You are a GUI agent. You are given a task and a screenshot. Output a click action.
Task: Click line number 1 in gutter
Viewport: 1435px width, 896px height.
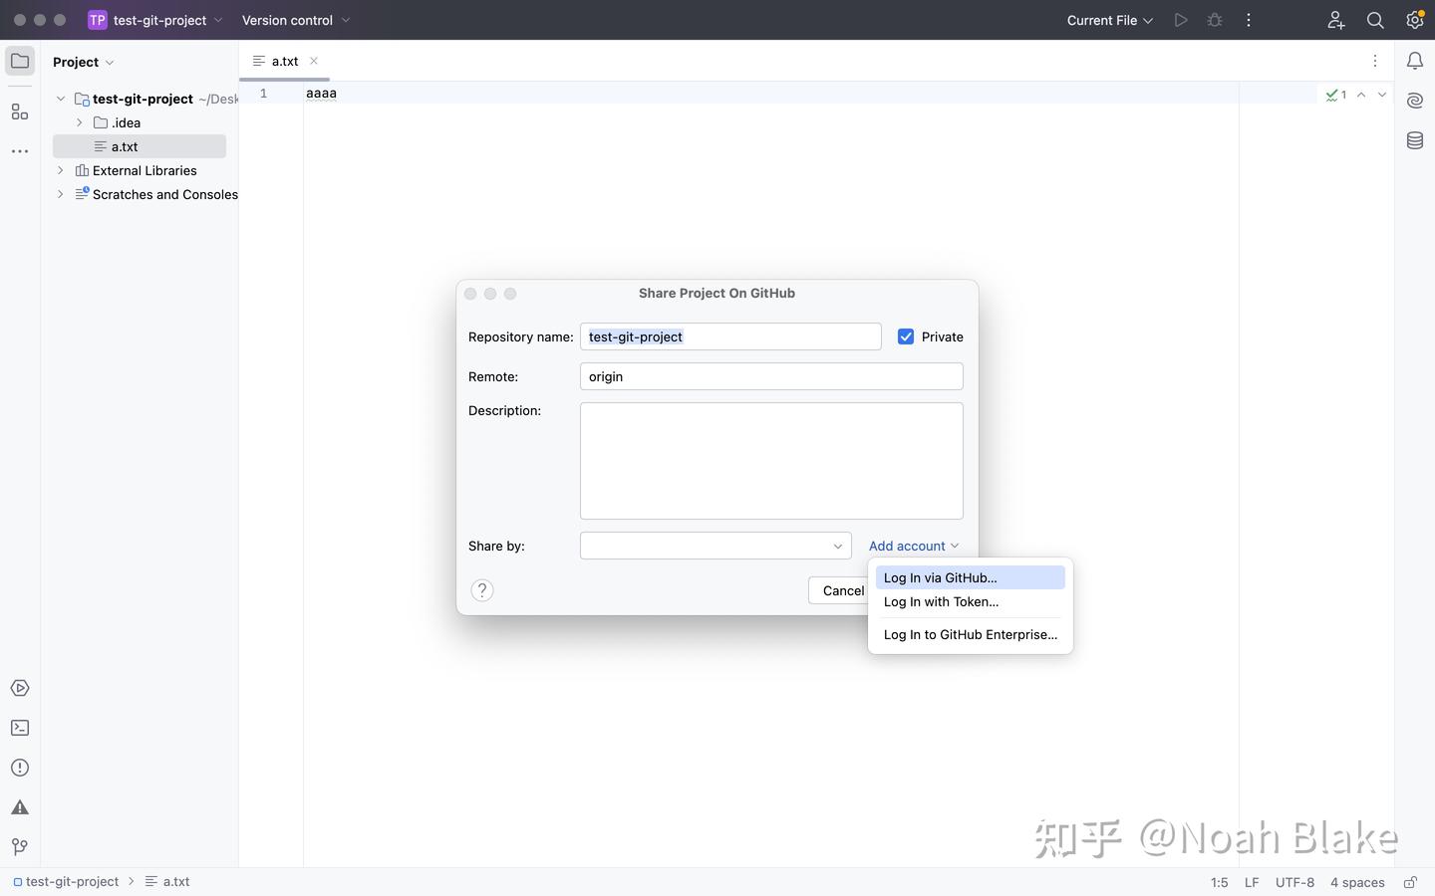click(264, 94)
